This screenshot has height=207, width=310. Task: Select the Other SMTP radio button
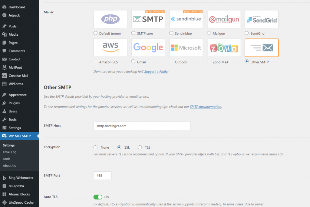(x=246, y=62)
